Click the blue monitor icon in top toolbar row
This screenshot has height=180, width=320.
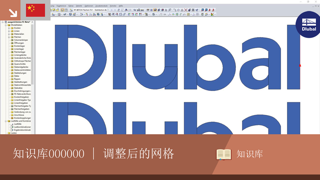pos(203,10)
